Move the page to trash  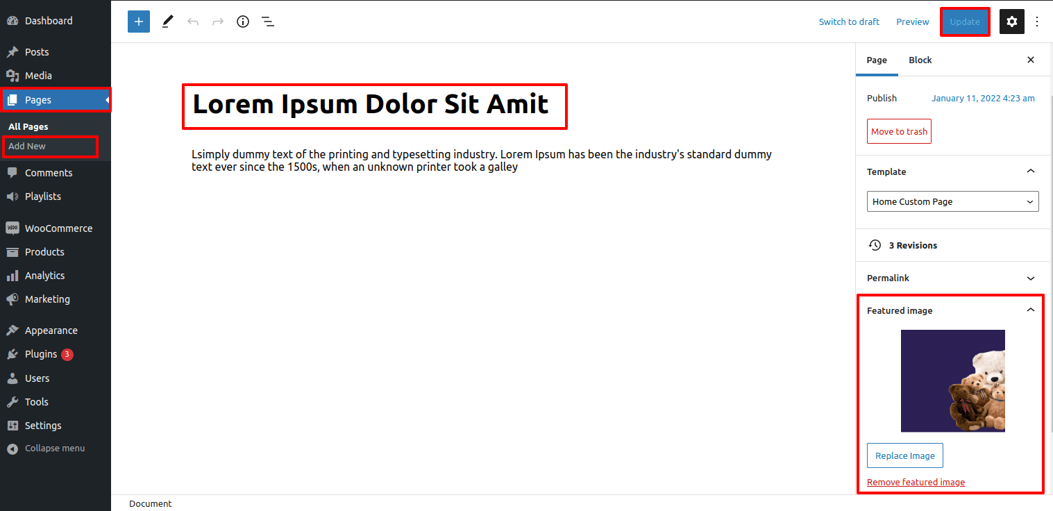pos(899,131)
